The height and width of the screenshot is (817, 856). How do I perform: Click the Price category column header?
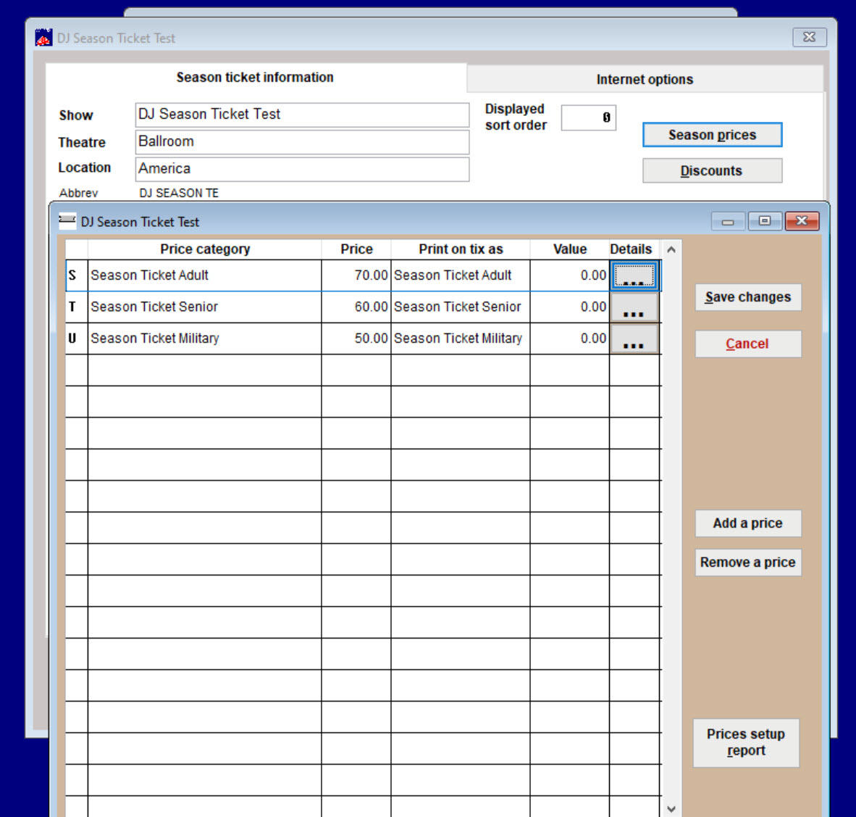pos(205,250)
